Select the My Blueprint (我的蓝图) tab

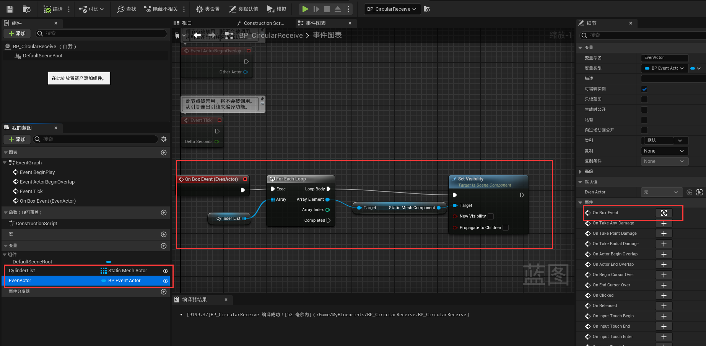pyautogui.click(x=22, y=128)
